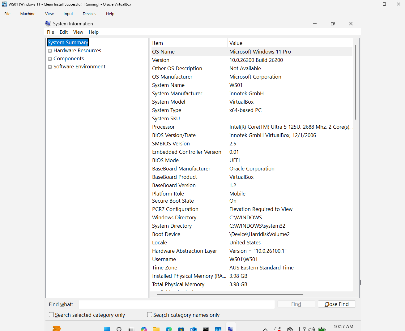The image size is (405, 331).
Task: Open the widgets icon at taskbar left
Action: tap(57, 329)
